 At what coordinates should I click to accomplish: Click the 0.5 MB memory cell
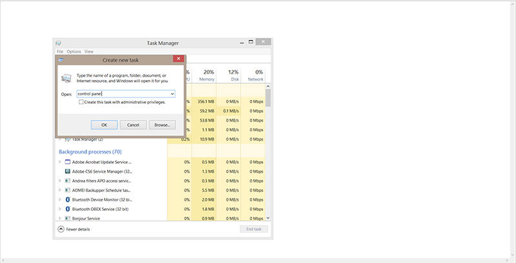point(204,162)
